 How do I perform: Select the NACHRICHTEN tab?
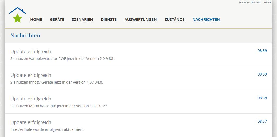[x=206, y=20]
